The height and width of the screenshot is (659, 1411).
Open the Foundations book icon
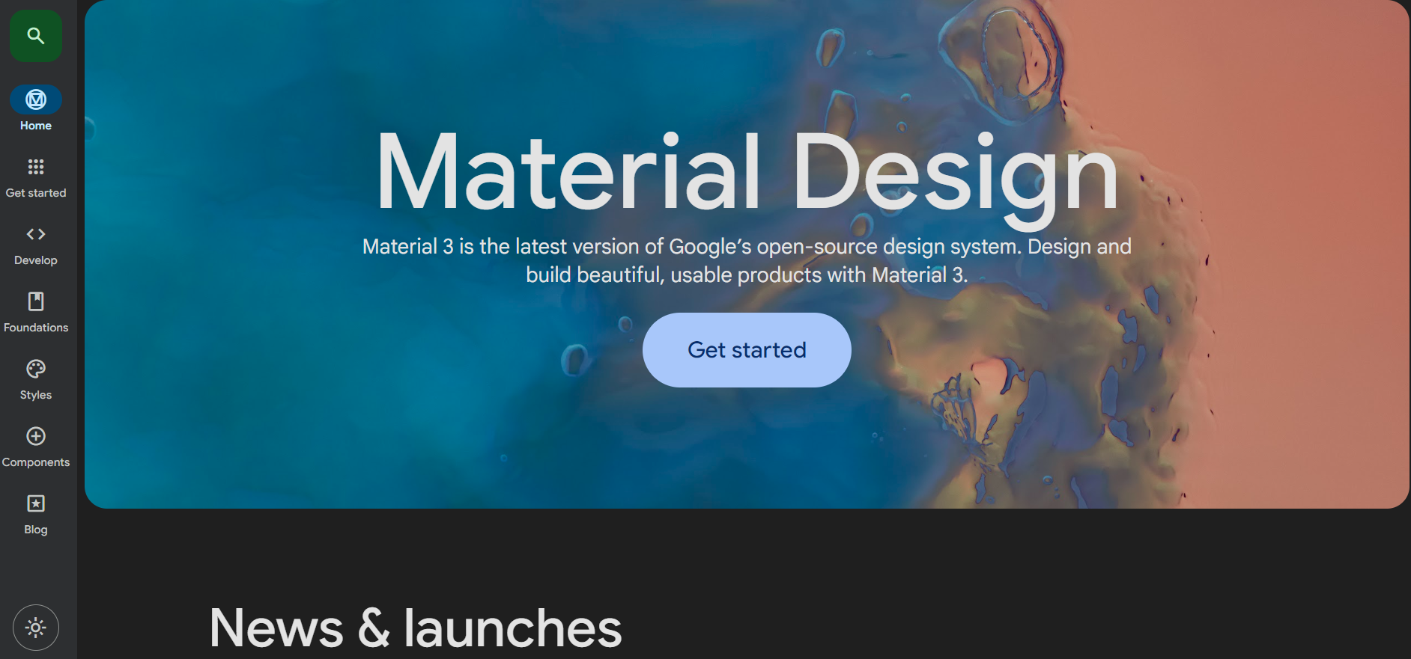coord(36,301)
